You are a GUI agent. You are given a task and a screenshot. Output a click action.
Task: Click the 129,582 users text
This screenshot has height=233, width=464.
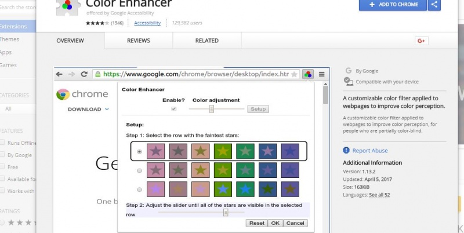click(x=187, y=23)
